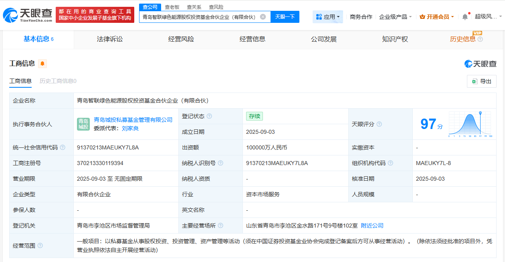Click the company name search input field
505x262 pixels.
(x=199, y=17)
